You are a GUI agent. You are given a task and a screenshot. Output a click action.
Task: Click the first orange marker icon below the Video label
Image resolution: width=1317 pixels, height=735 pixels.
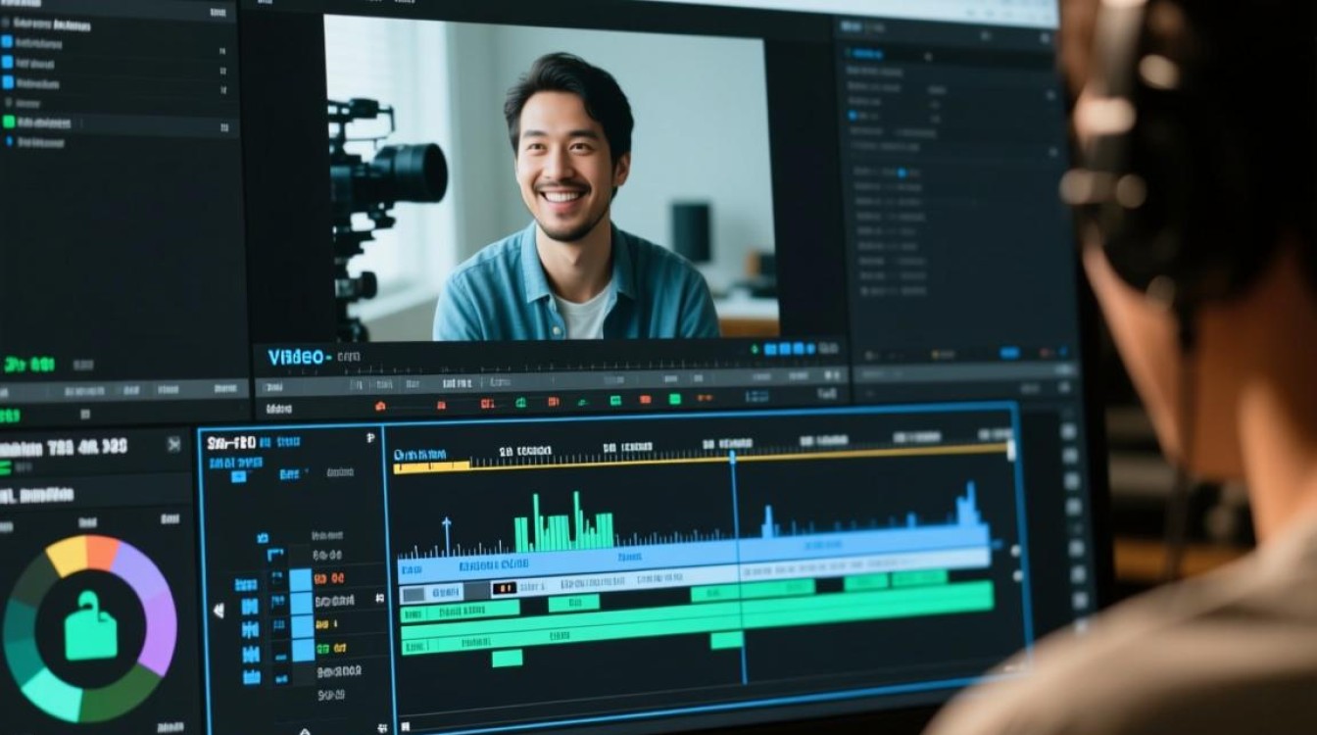(380, 406)
